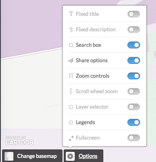Click the Options gear icon
The width and height of the screenshot is (156, 162).
(x=70, y=156)
